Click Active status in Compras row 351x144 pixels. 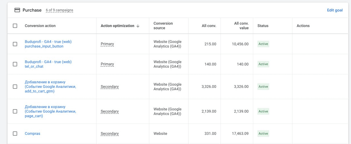263,134
